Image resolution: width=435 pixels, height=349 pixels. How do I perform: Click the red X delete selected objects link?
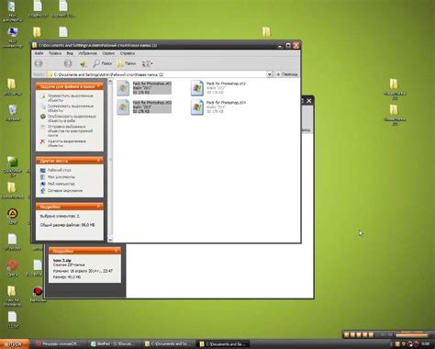(x=62, y=143)
